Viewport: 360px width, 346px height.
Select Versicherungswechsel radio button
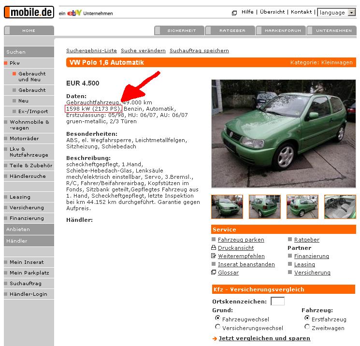[217, 327]
